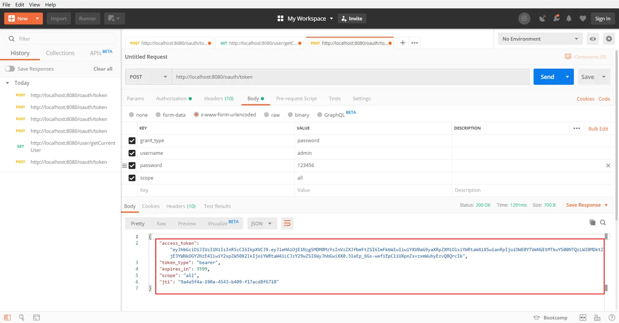Image resolution: width=619 pixels, height=323 pixels.
Task: Select the form-data radio option
Action: point(158,114)
